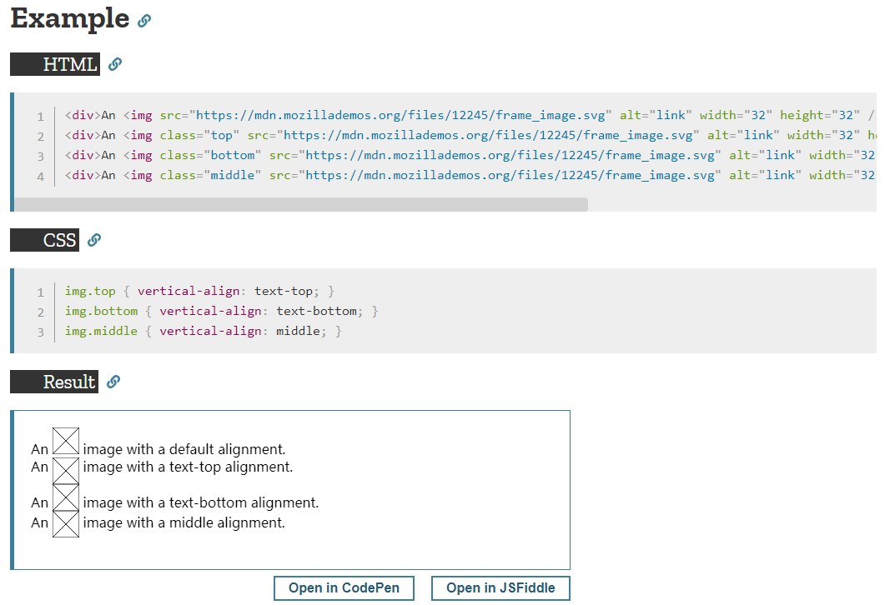The image size is (890, 605).
Task: Click the default alignment image placeholder
Action: 66,441
